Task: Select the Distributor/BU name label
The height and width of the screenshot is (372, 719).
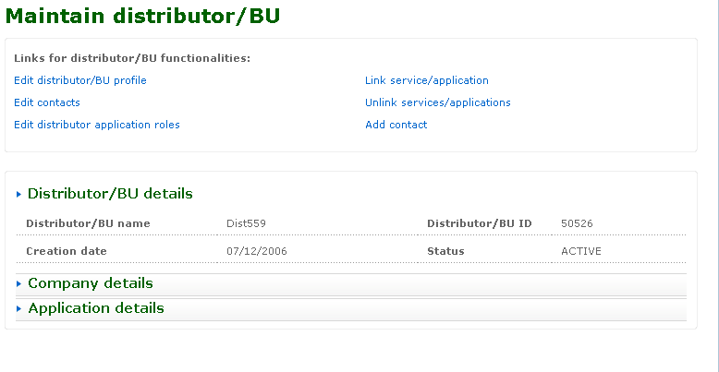Action: (88, 223)
